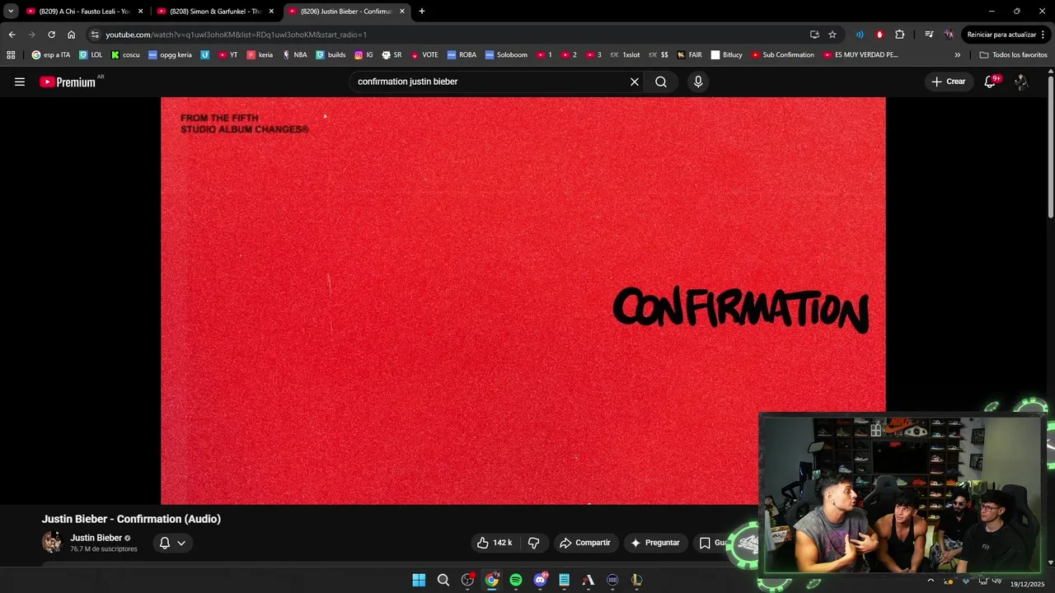The width and height of the screenshot is (1055, 593).
Task: Reload the current page
Action: pyautogui.click(x=51, y=35)
